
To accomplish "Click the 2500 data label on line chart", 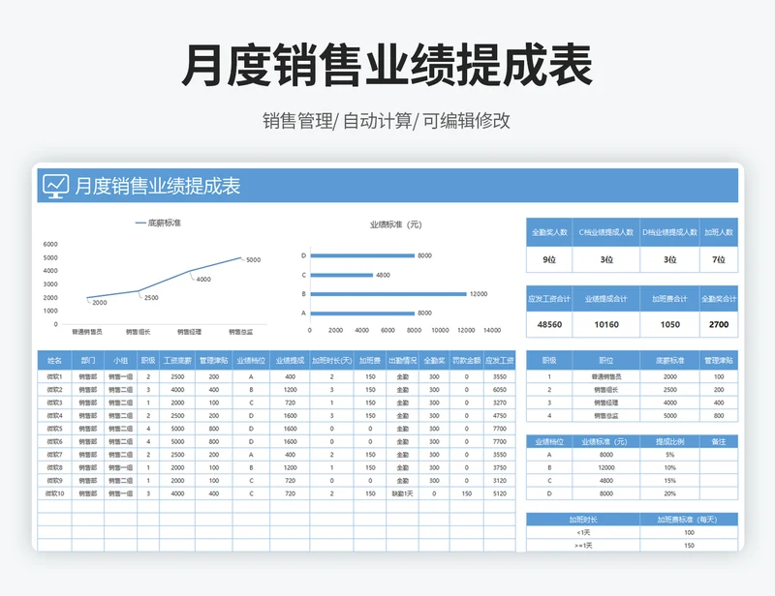I will [x=151, y=298].
